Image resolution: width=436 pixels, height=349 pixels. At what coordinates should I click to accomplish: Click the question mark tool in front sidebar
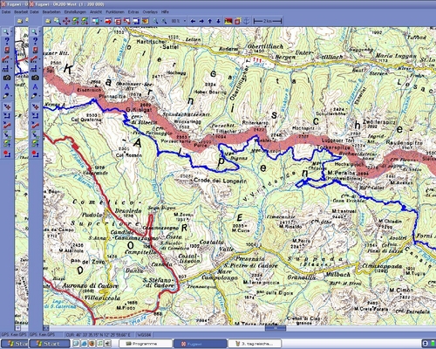coord(35,41)
